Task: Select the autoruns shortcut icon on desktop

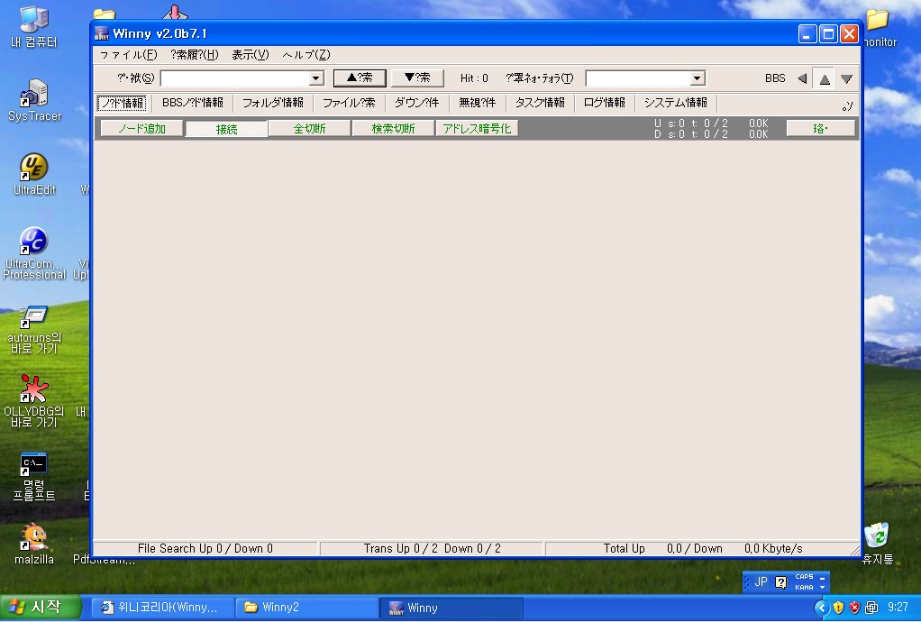Action: (x=34, y=329)
